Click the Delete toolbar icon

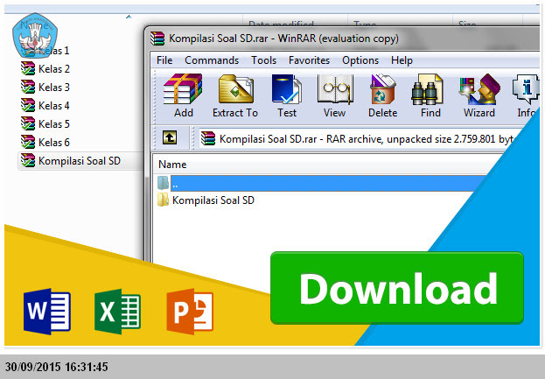(382, 89)
